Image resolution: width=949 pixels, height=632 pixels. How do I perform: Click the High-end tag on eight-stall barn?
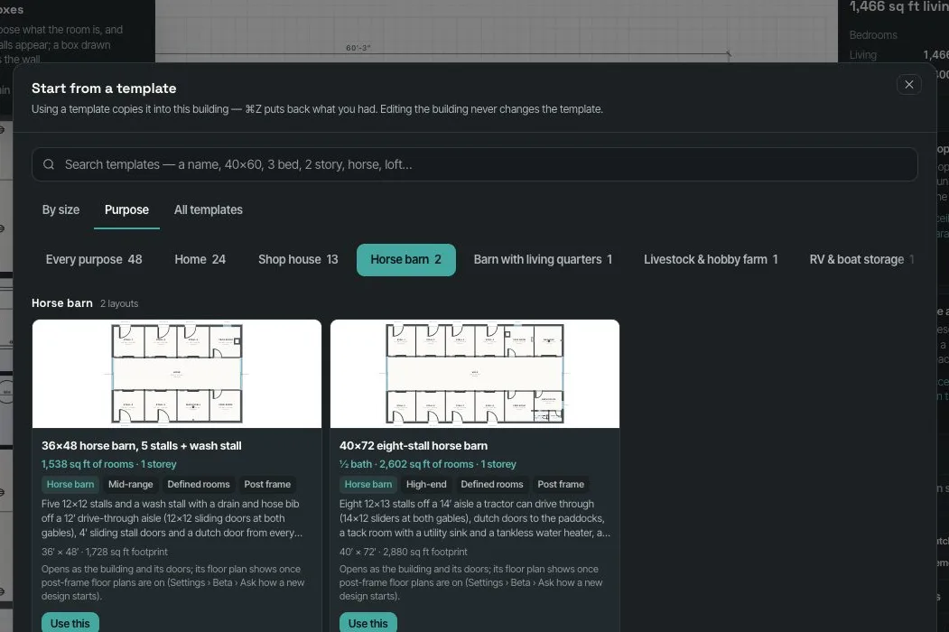[x=426, y=484]
